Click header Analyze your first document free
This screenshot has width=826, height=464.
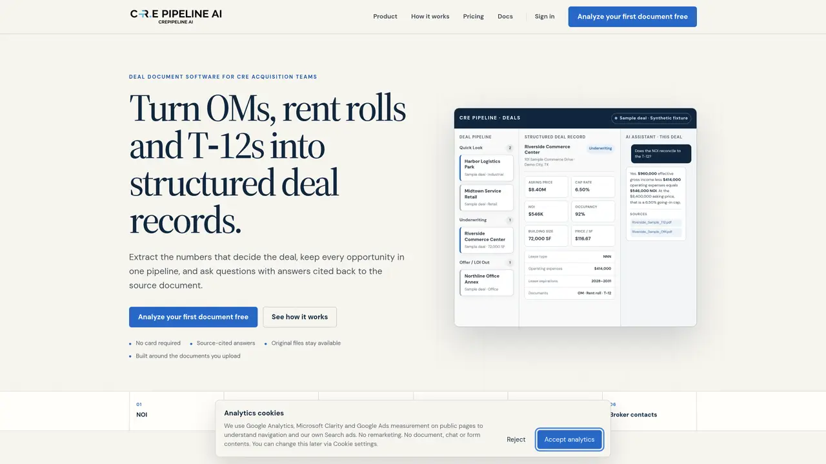[632, 17]
